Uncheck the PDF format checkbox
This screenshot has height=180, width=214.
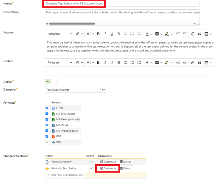[x=47, y=136]
